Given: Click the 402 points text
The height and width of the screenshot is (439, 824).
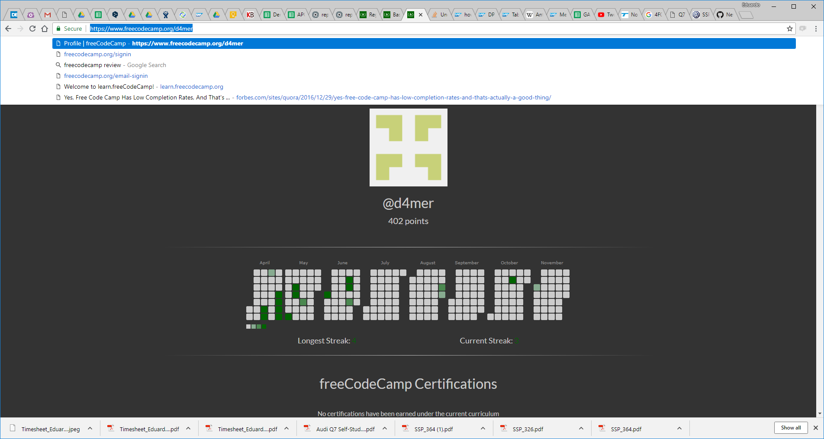Looking at the screenshot, I should coord(408,221).
